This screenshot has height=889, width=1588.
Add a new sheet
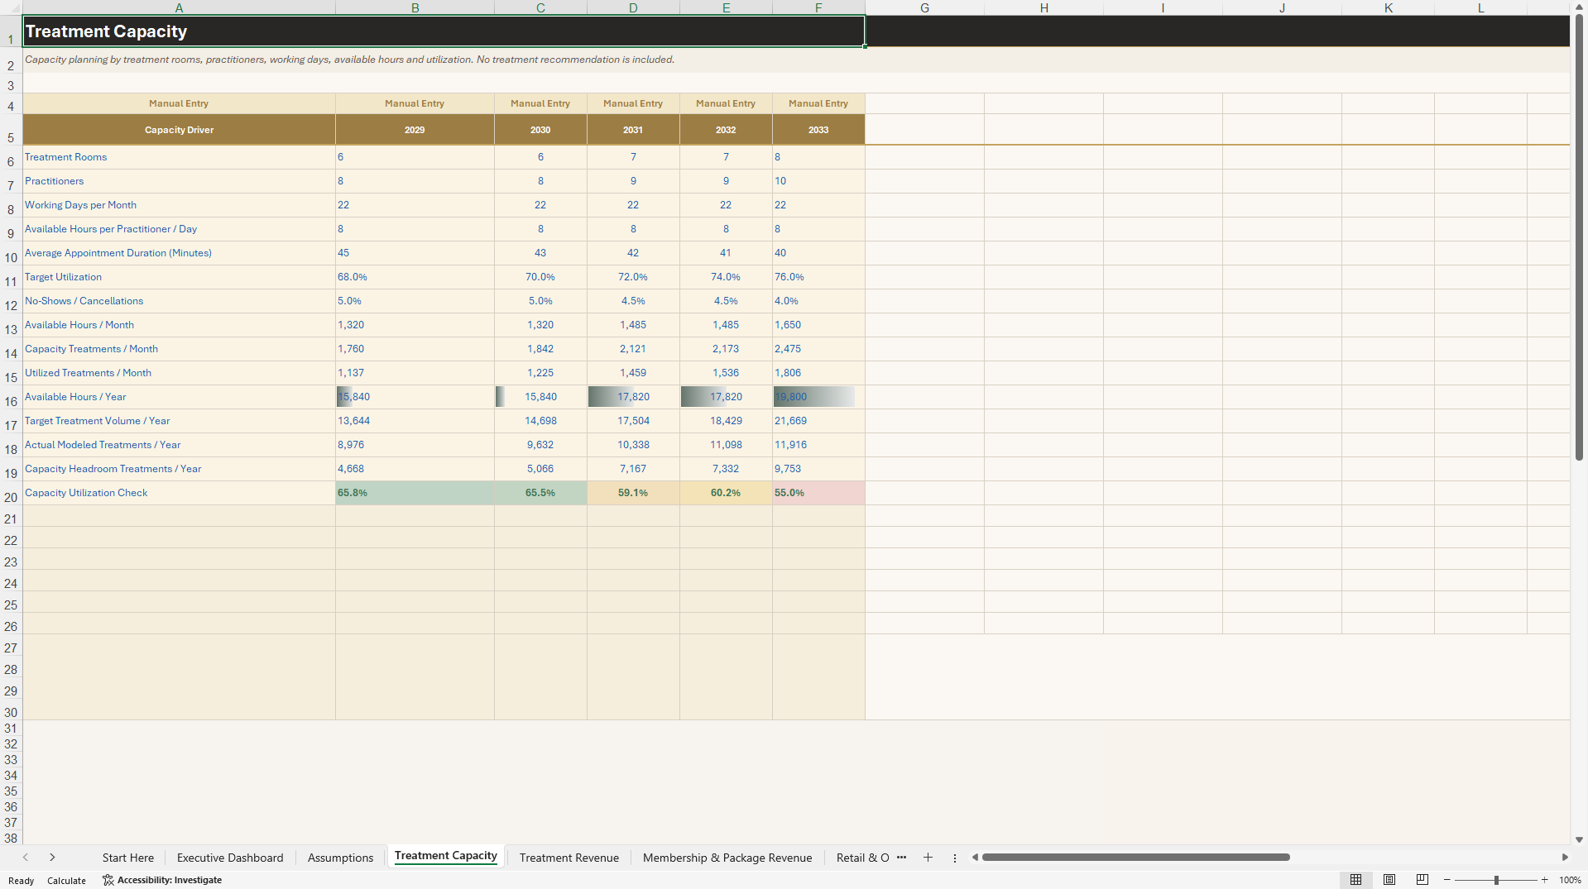point(928,858)
